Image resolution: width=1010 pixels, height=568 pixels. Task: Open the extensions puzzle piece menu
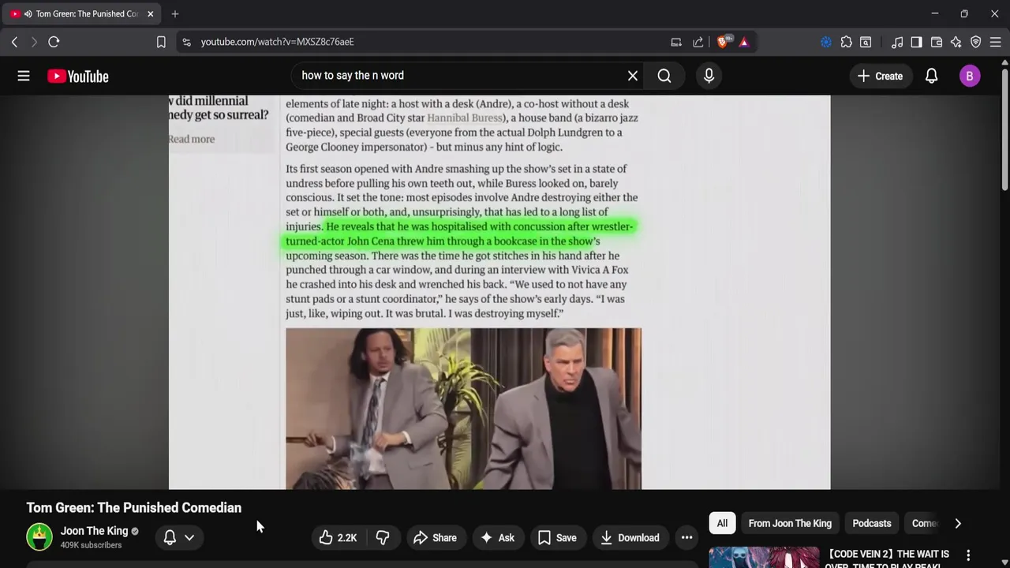pos(846,42)
